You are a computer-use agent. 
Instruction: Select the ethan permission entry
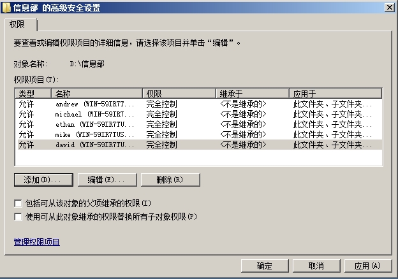click(x=199, y=124)
